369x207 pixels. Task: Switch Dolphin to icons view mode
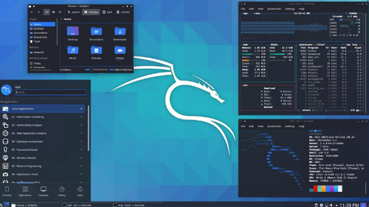(47, 12)
